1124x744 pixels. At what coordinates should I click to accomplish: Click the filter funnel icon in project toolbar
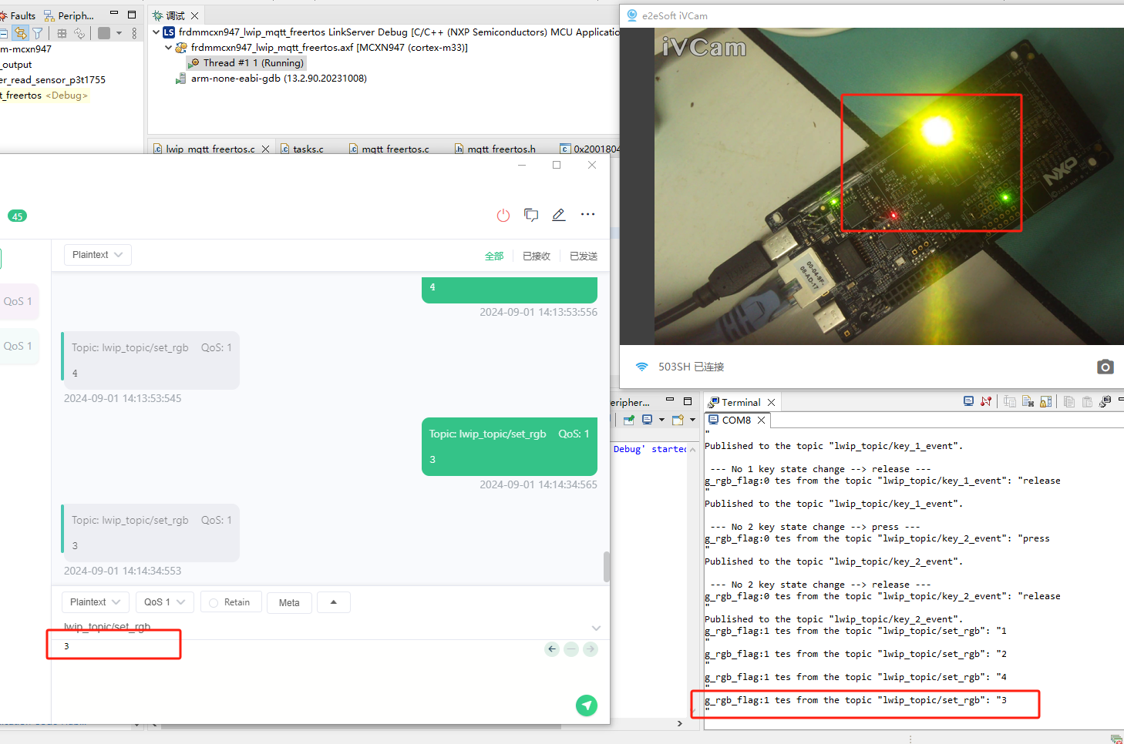click(x=37, y=33)
